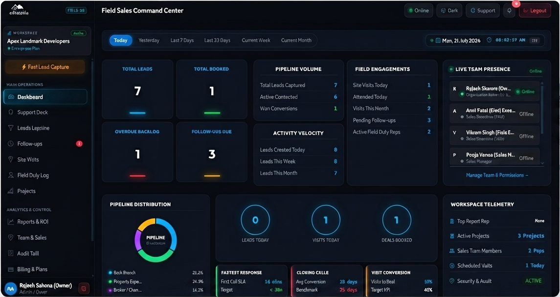Click the Reports & ROI chart icon
560x297 pixels.
coord(11,222)
